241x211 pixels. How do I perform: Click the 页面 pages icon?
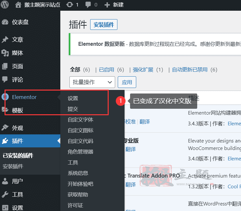[5, 66]
